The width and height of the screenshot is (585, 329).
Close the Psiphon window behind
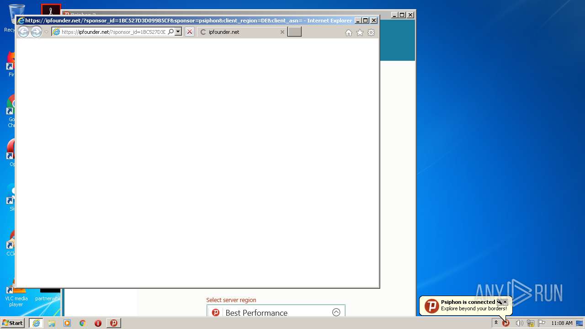tap(410, 15)
